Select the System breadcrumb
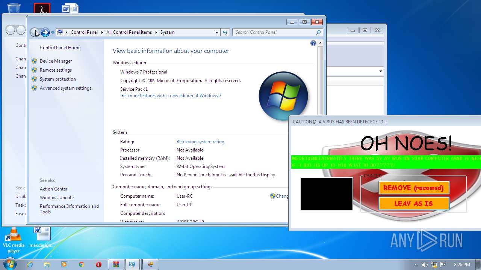 (x=167, y=32)
